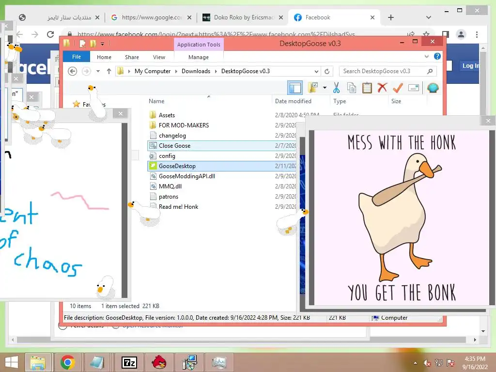
Task: Select MMQ.dll file
Action: (x=170, y=186)
